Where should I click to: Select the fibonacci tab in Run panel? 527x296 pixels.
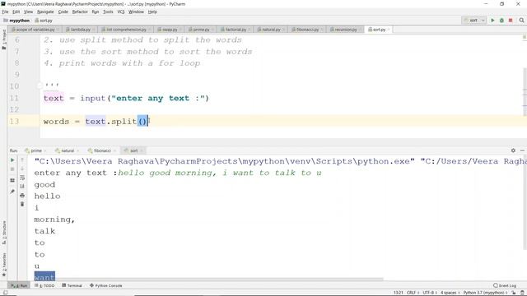(101, 150)
